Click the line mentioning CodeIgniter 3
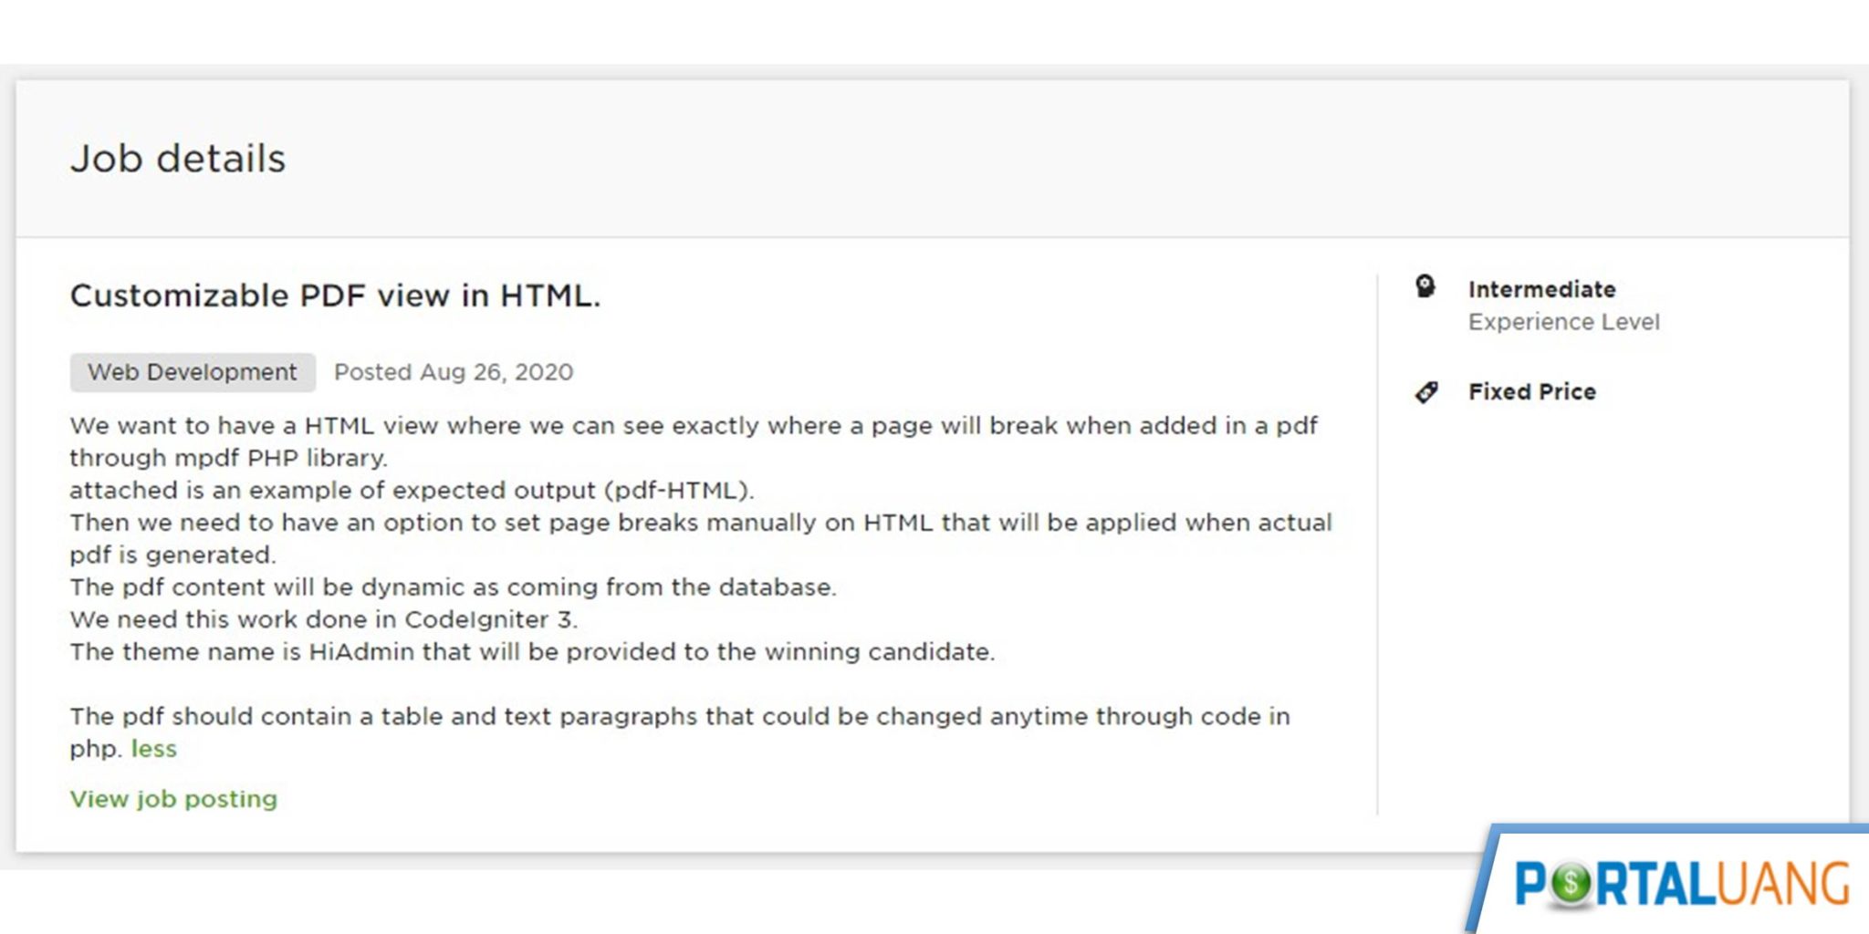 [324, 619]
